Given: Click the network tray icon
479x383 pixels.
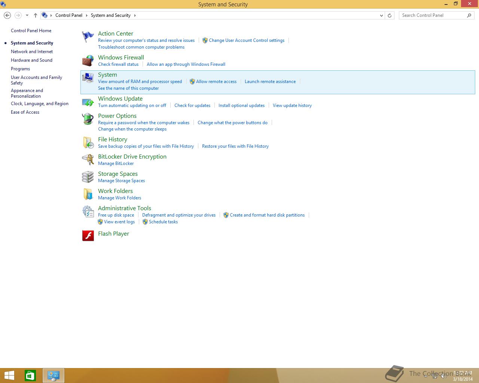Looking at the screenshot, I should coord(435,376).
